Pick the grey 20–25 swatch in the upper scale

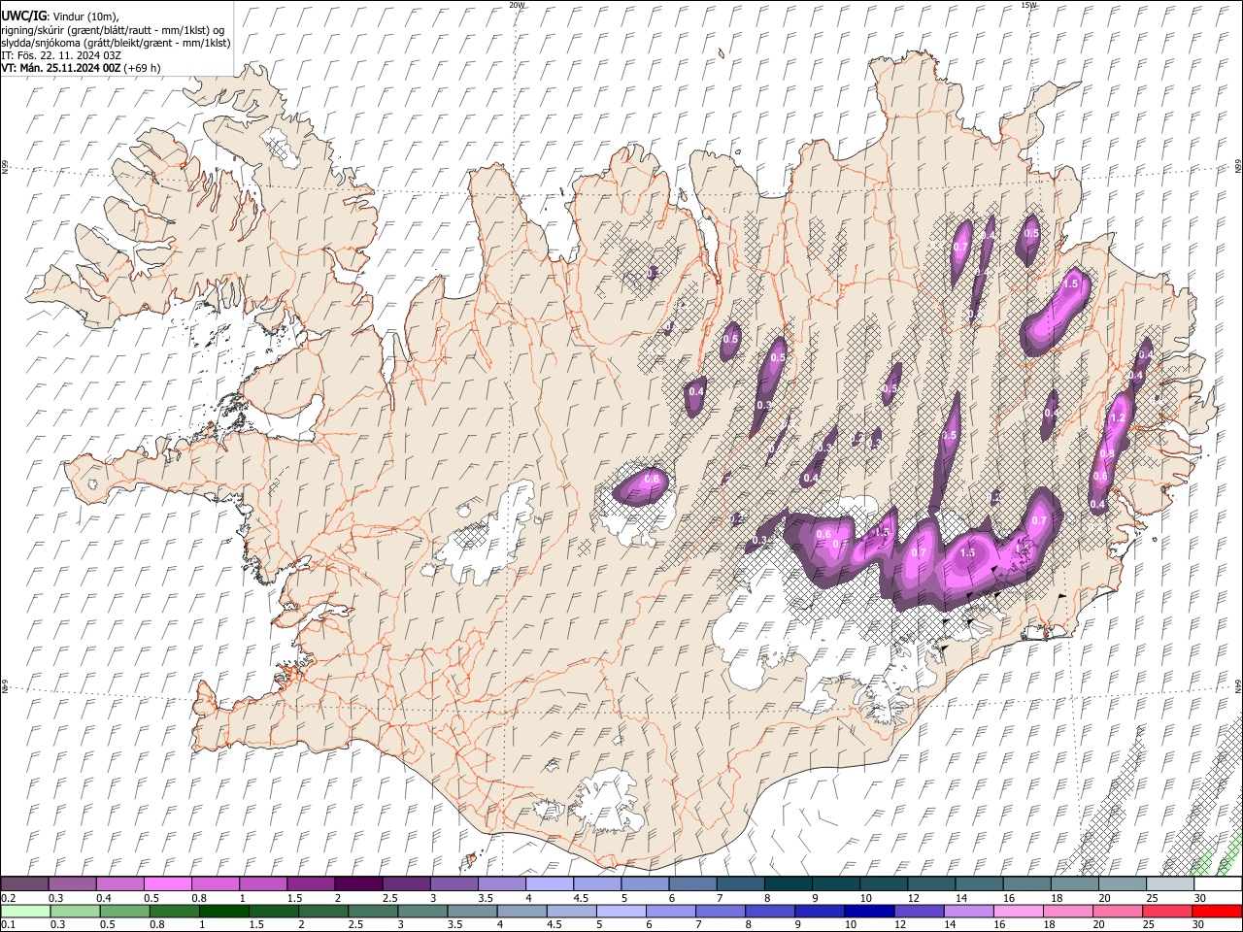(1122, 883)
